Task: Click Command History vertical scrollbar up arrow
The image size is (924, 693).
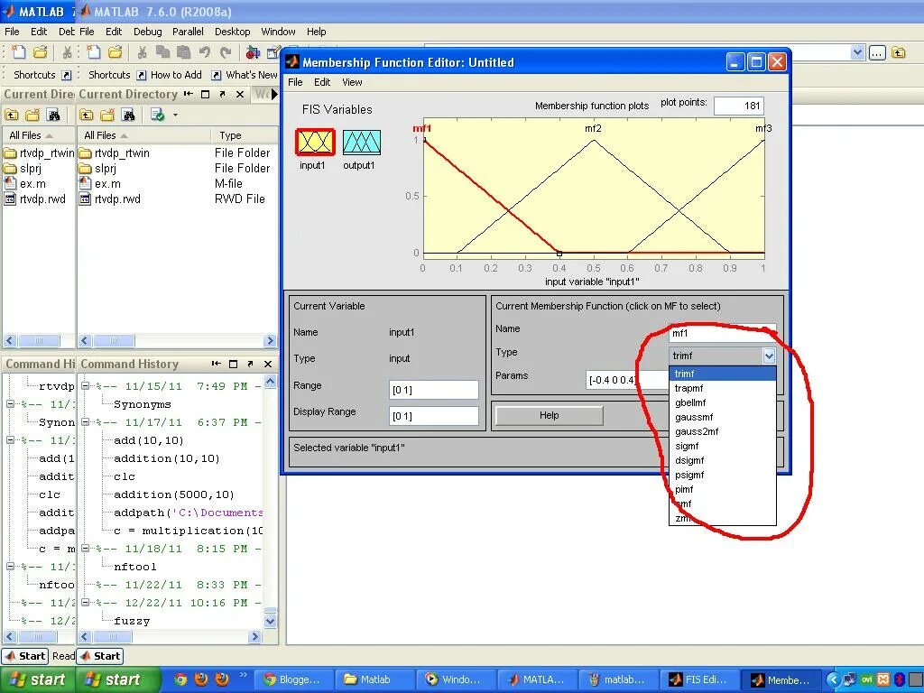Action: [x=270, y=382]
